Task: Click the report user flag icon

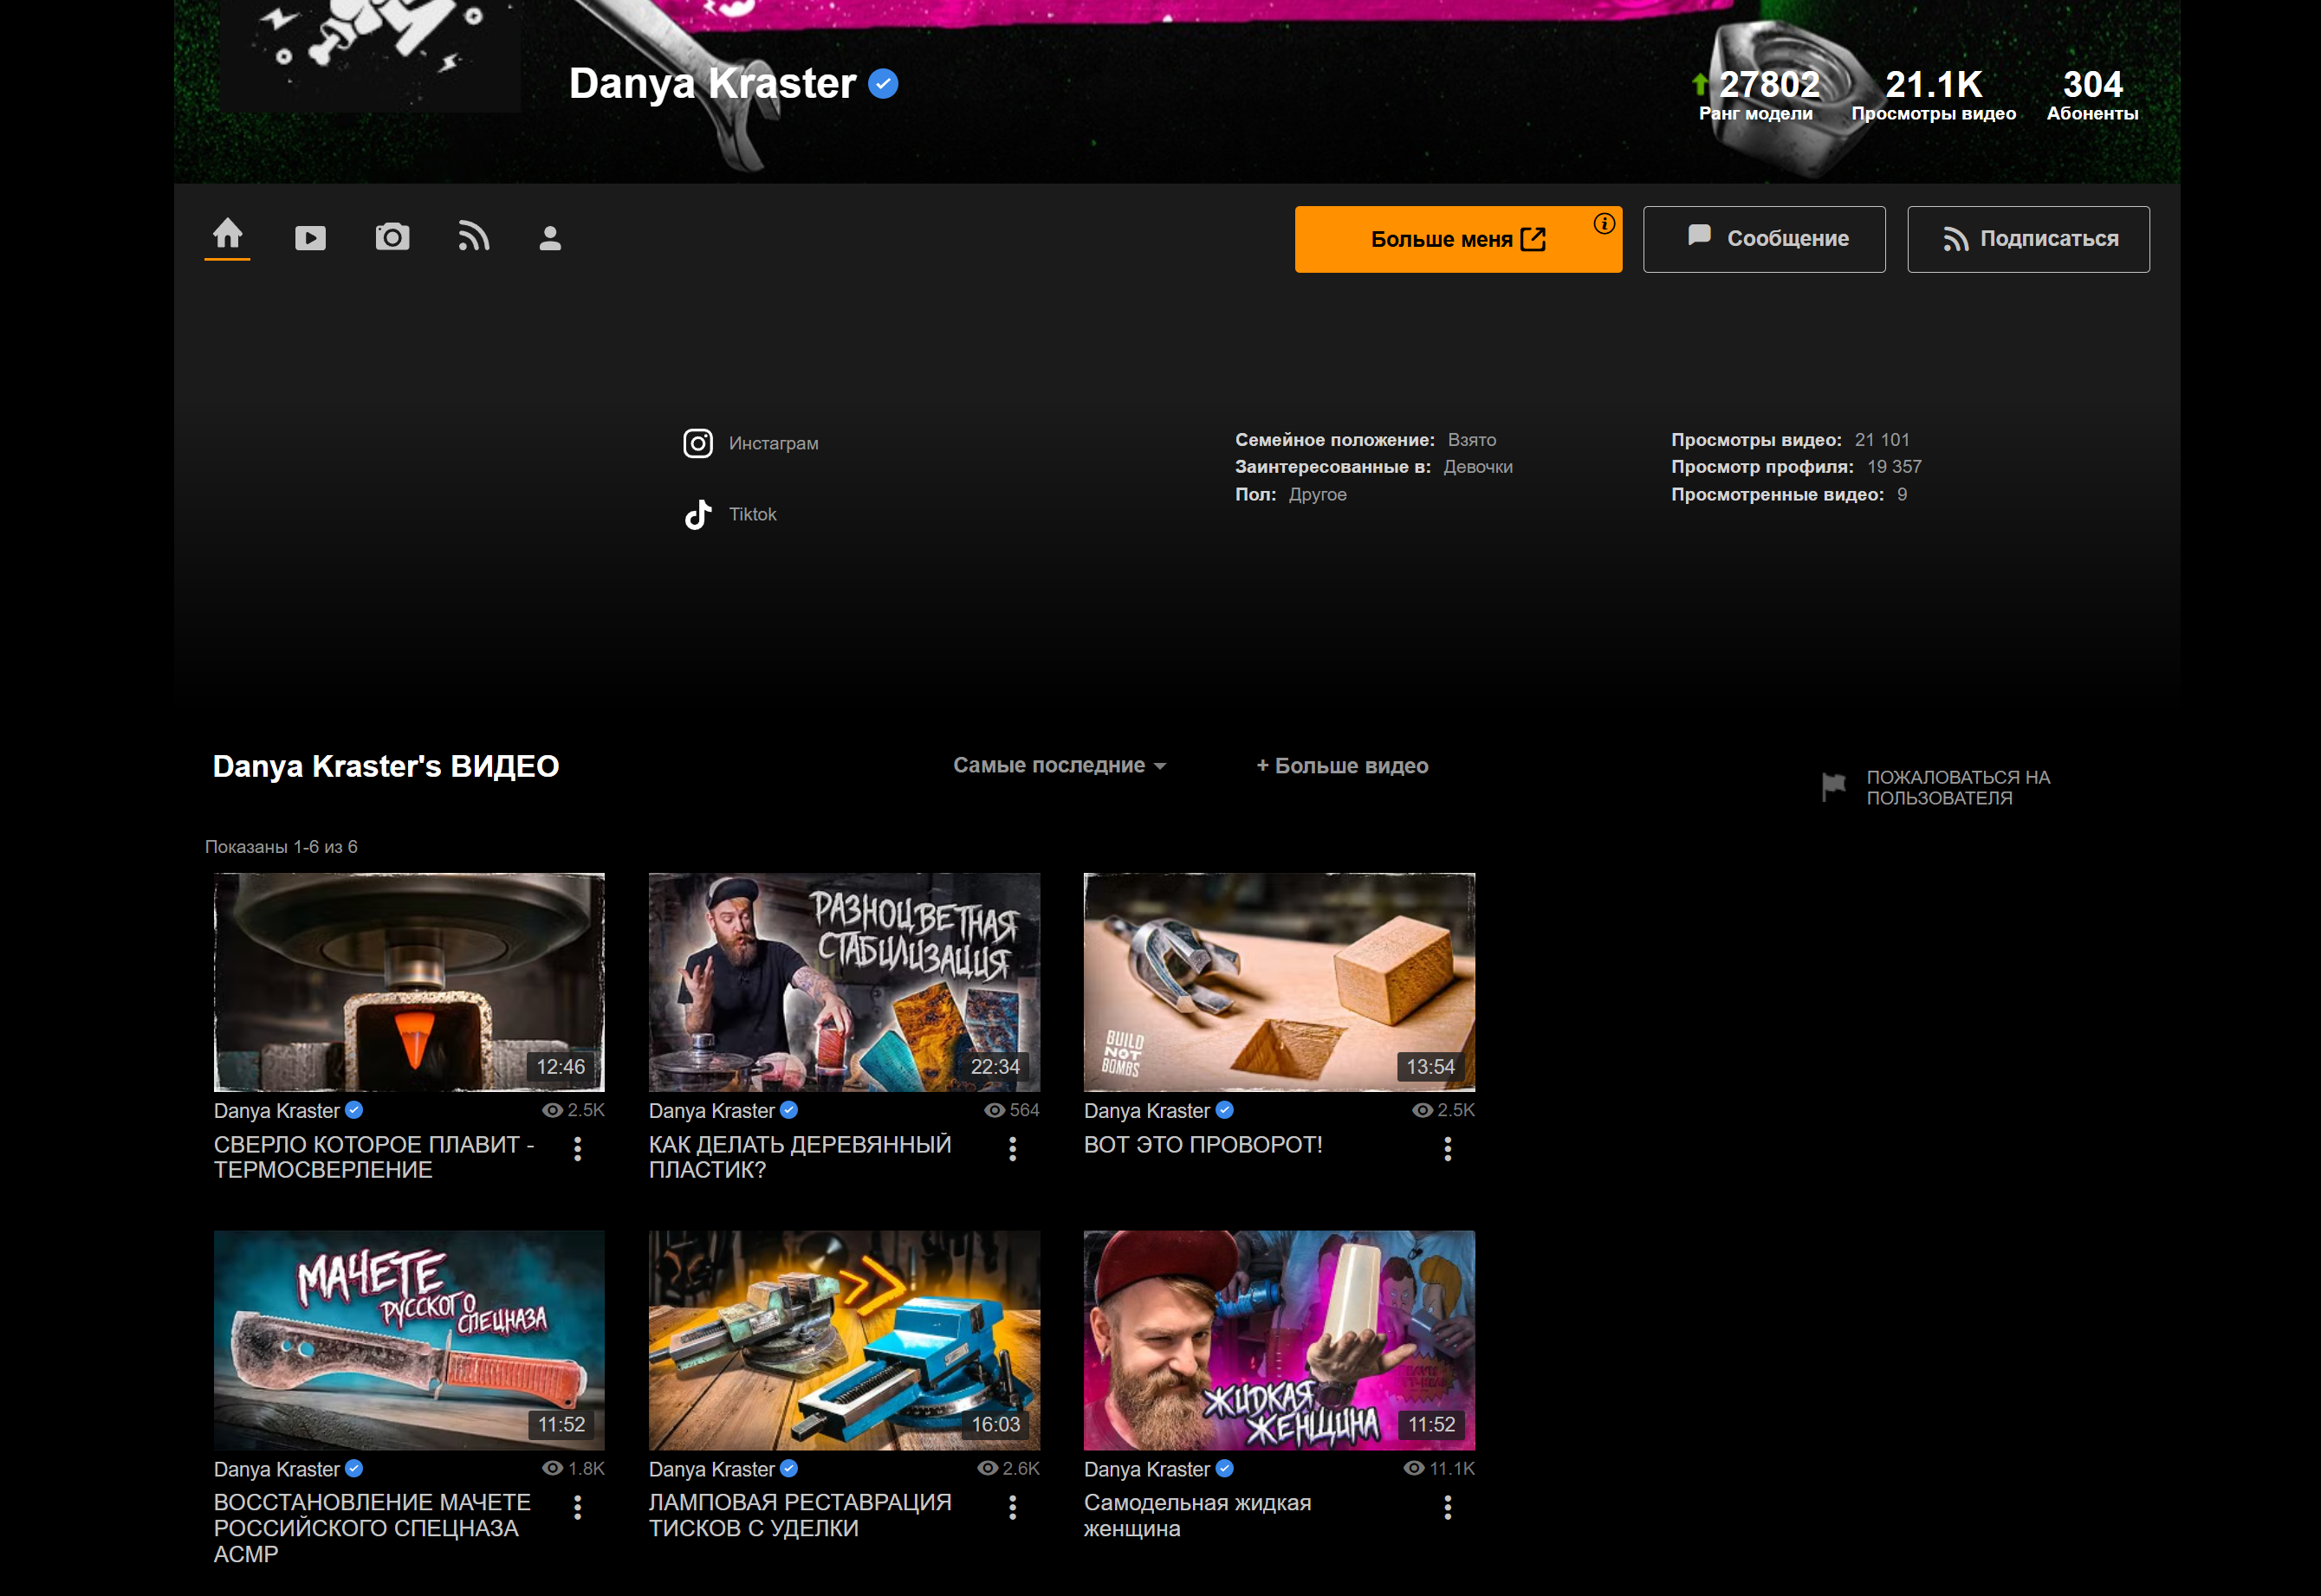Action: (x=1832, y=787)
